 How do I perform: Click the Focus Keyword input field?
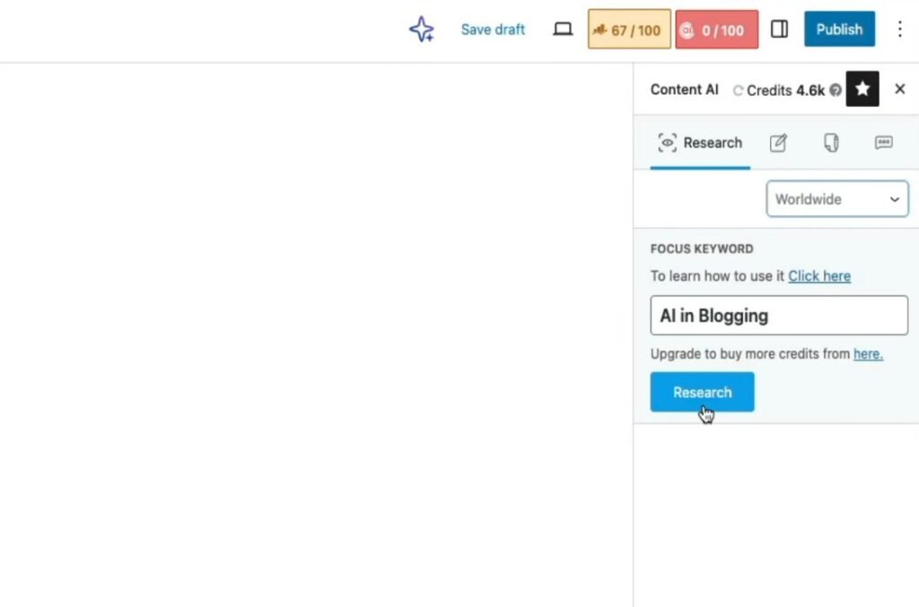pyautogui.click(x=778, y=316)
